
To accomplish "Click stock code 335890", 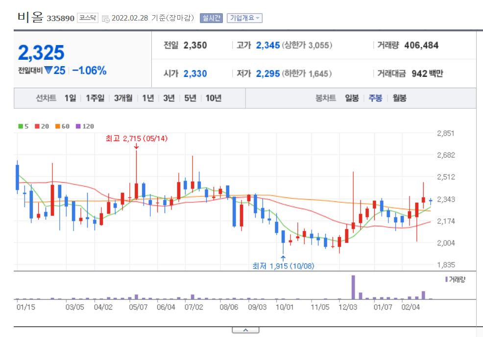I will click(60, 19).
